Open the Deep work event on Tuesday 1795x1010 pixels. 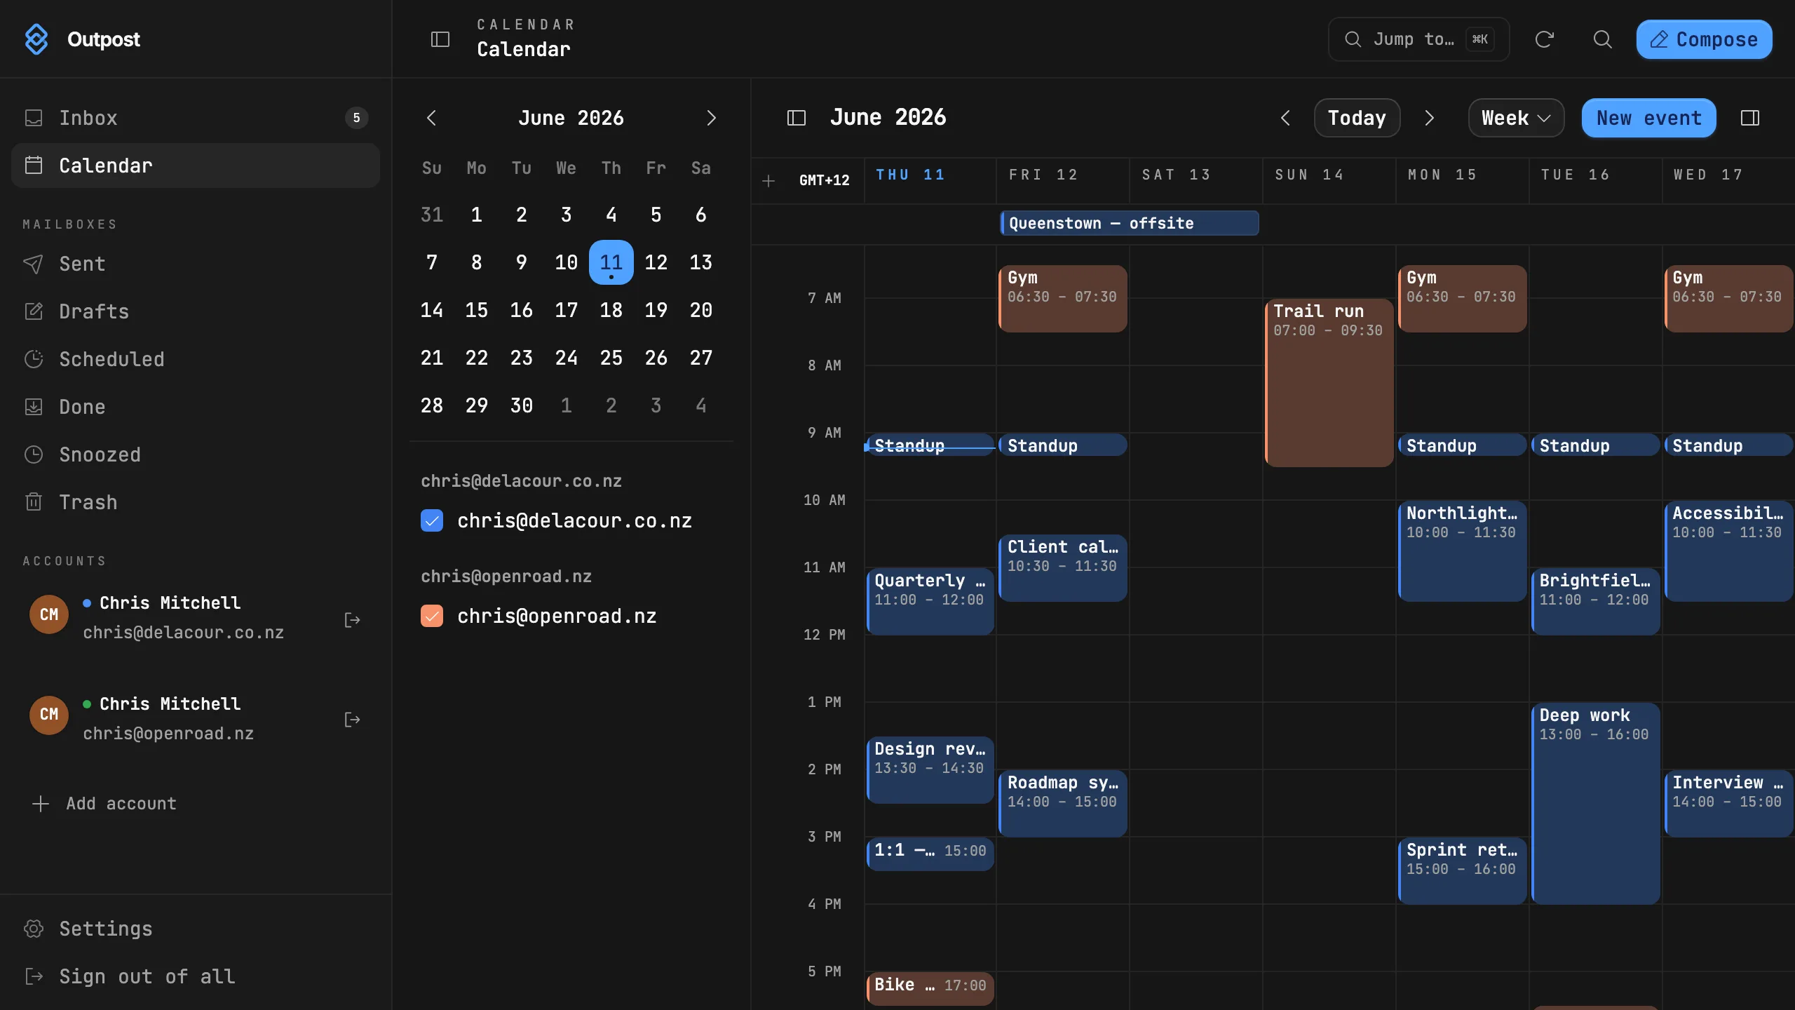coord(1595,803)
